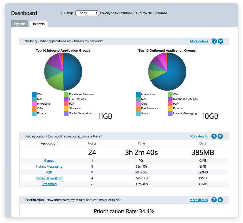Click the help icon in Visibility section
The width and height of the screenshot is (243, 223).
214,41
